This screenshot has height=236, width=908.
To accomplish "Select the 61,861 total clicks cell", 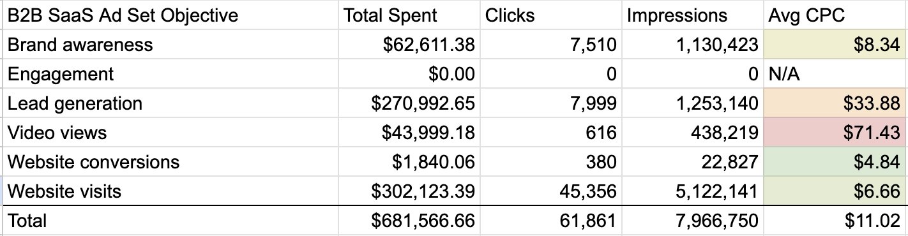I will coord(550,221).
